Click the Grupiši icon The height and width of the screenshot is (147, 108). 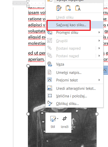(50, 40)
